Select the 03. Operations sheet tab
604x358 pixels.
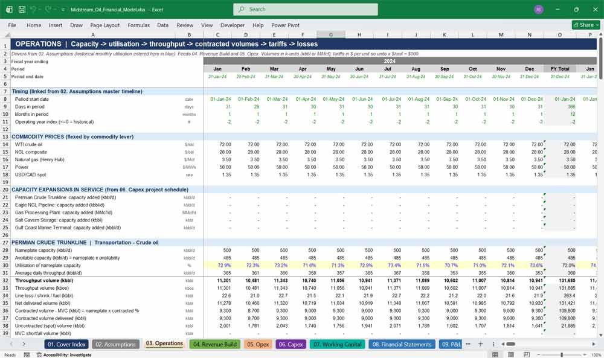(164, 344)
